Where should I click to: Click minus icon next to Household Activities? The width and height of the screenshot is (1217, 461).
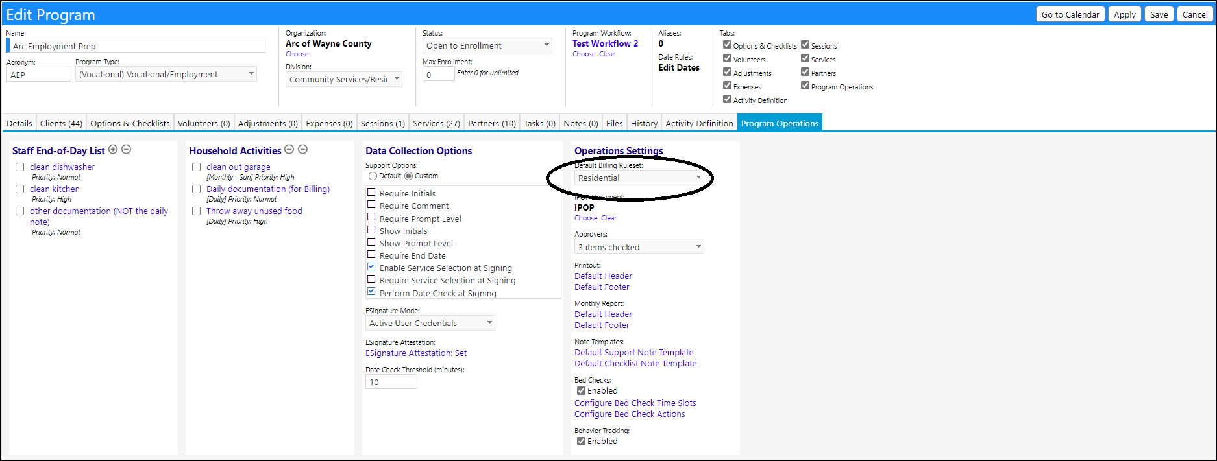pos(303,149)
